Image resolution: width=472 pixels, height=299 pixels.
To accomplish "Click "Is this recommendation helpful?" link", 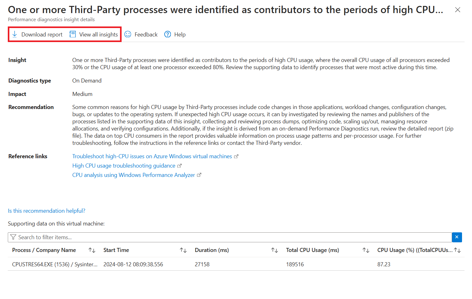I will (x=46, y=211).
